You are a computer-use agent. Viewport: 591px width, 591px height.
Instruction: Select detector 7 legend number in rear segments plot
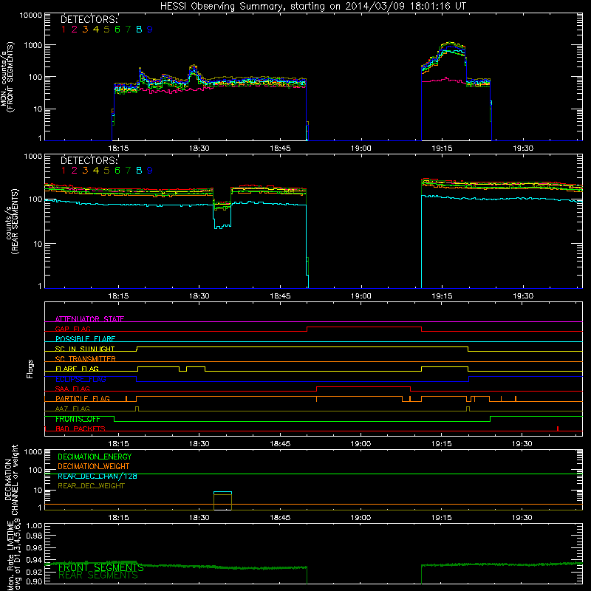[128, 171]
